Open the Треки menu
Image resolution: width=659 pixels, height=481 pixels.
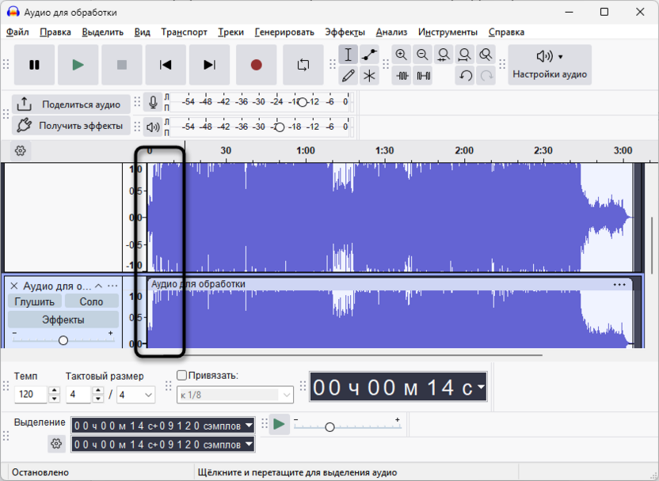tap(230, 32)
